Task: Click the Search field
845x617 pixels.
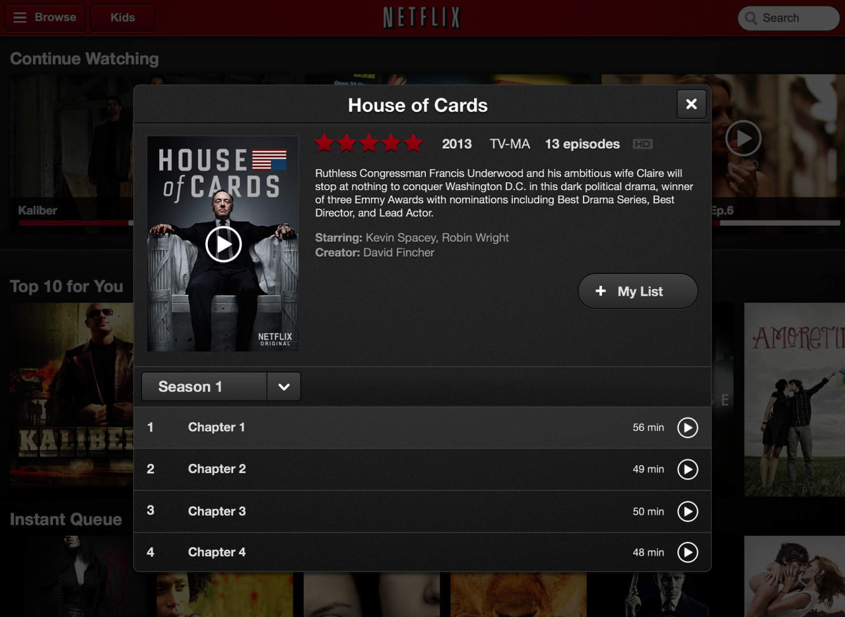Action: tap(788, 18)
